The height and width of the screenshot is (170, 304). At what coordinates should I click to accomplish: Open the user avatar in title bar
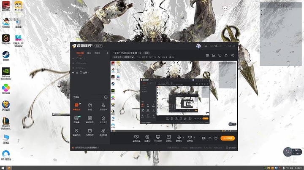pyautogui.click(x=198, y=46)
